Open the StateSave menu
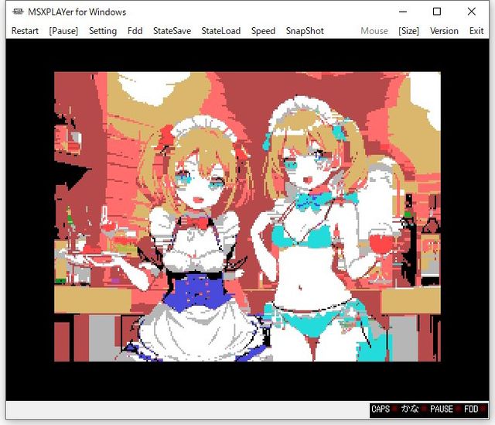Screen dimensions: 495x425 (172, 31)
